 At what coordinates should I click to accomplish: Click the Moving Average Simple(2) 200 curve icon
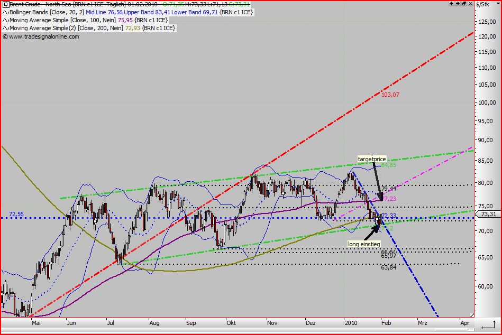[x=6, y=27]
